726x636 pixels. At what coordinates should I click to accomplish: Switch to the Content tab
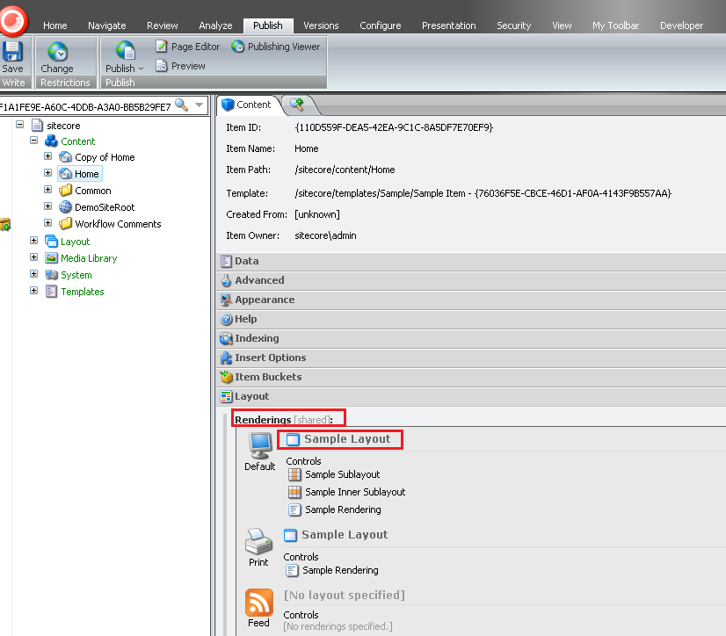(x=247, y=105)
